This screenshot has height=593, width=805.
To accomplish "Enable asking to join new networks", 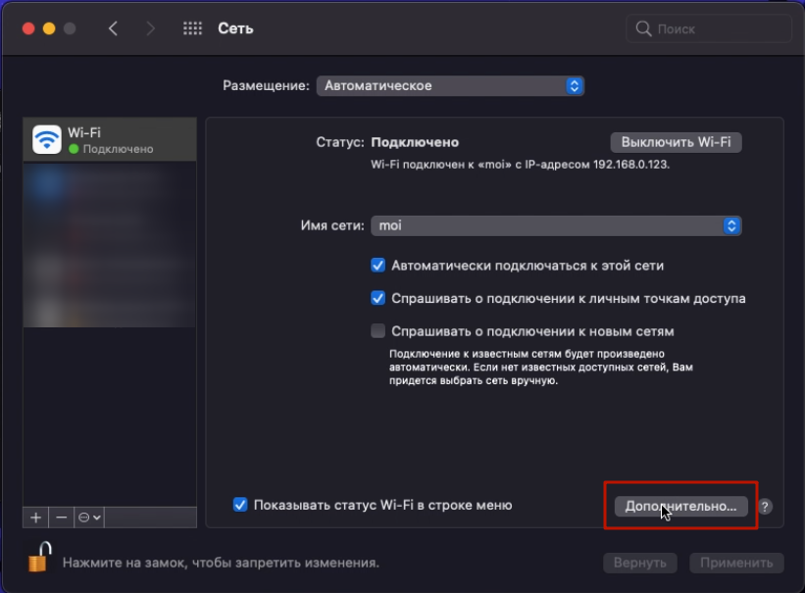I will point(377,330).
